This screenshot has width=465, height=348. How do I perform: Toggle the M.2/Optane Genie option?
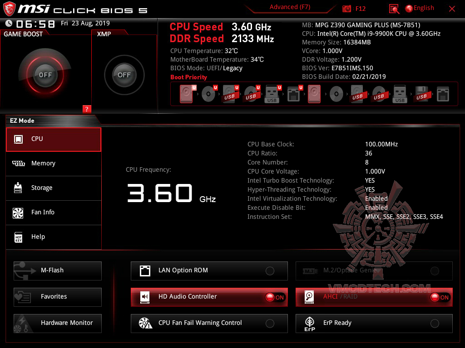(x=374, y=271)
